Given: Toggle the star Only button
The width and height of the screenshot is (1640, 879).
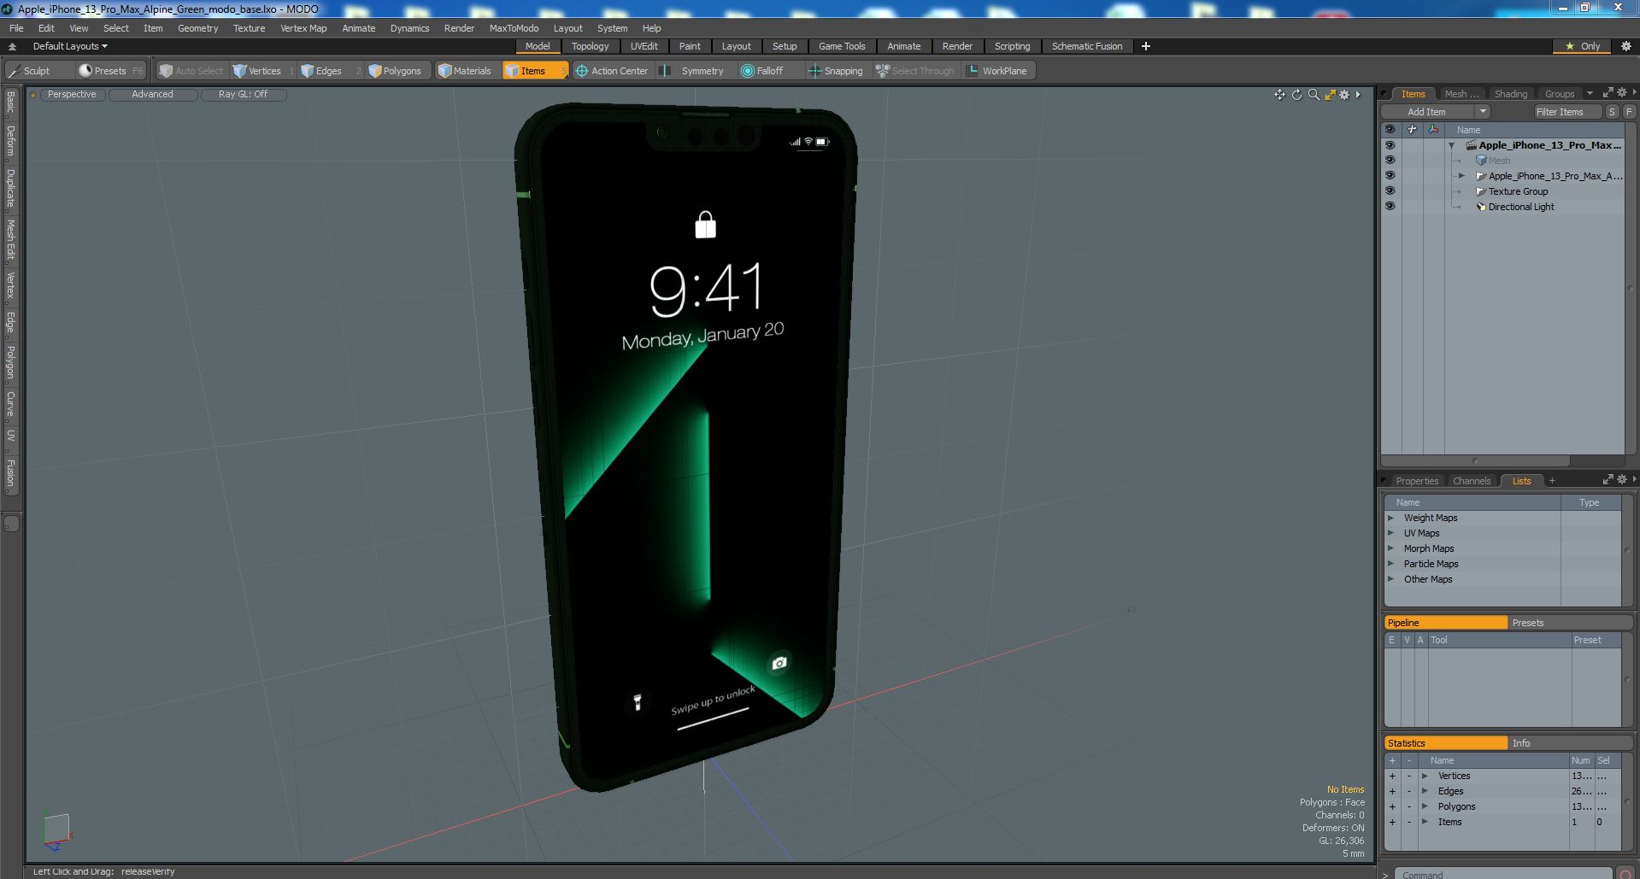Looking at the screenshot, I should [x=1582, y=46].
